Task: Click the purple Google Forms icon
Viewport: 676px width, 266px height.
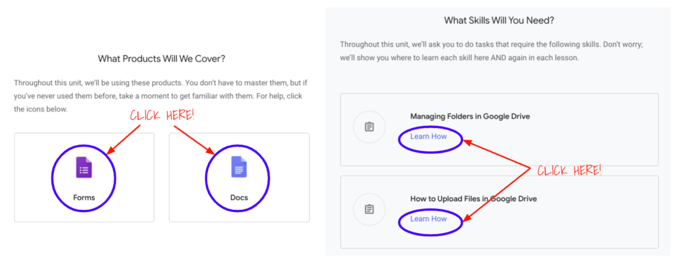Action: point(84,168)
